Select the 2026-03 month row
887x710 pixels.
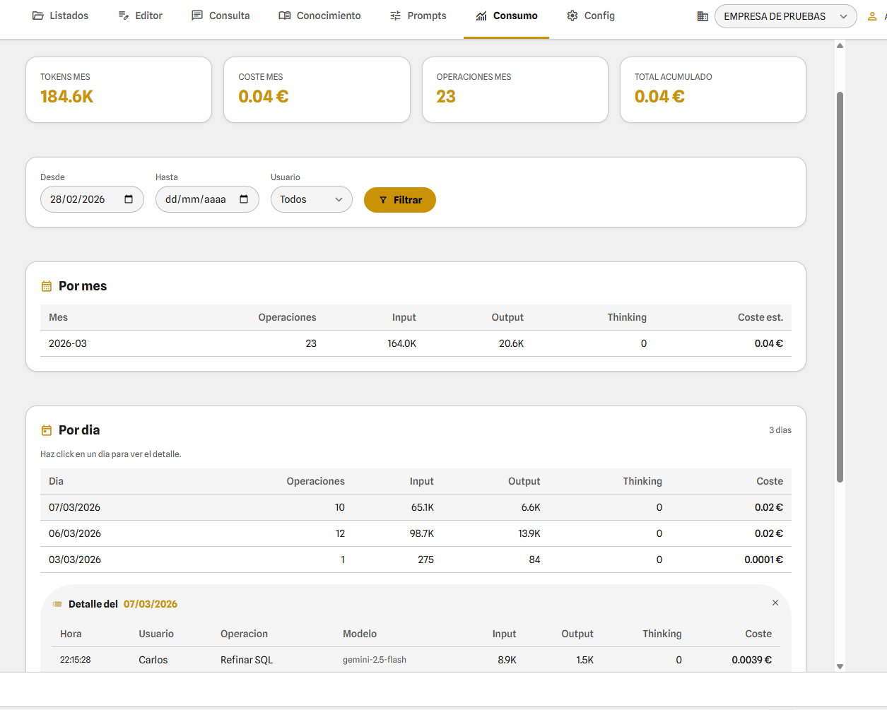pyautogui.click(x=416, y=343)
